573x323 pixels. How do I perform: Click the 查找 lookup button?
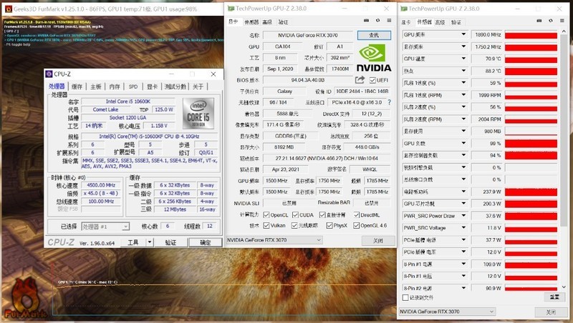pyautogui.click(x=374, y=35)
